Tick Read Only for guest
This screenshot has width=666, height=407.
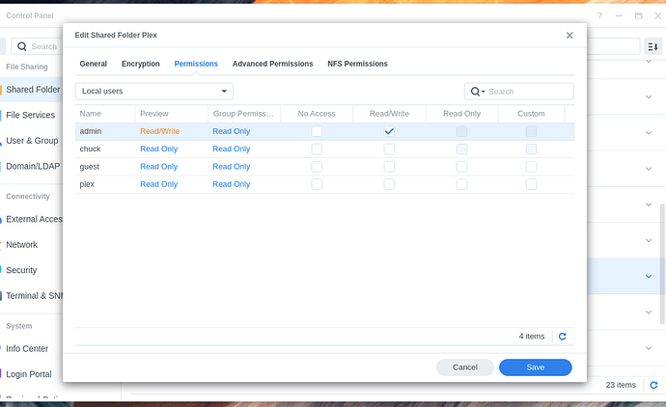pyautogui.click(x=461, y=167)
